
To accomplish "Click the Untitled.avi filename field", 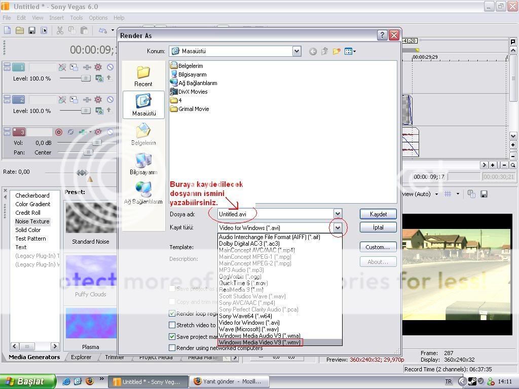I will click(x=275, y=214).
